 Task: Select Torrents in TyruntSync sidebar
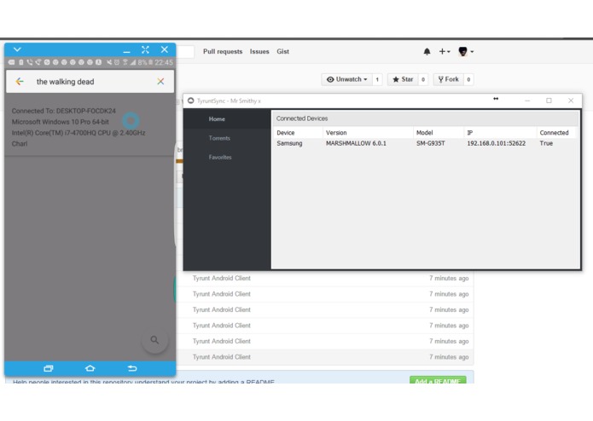227,138
